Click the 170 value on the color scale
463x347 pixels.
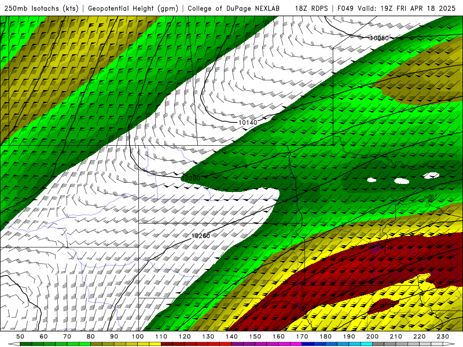coord(302,337)
